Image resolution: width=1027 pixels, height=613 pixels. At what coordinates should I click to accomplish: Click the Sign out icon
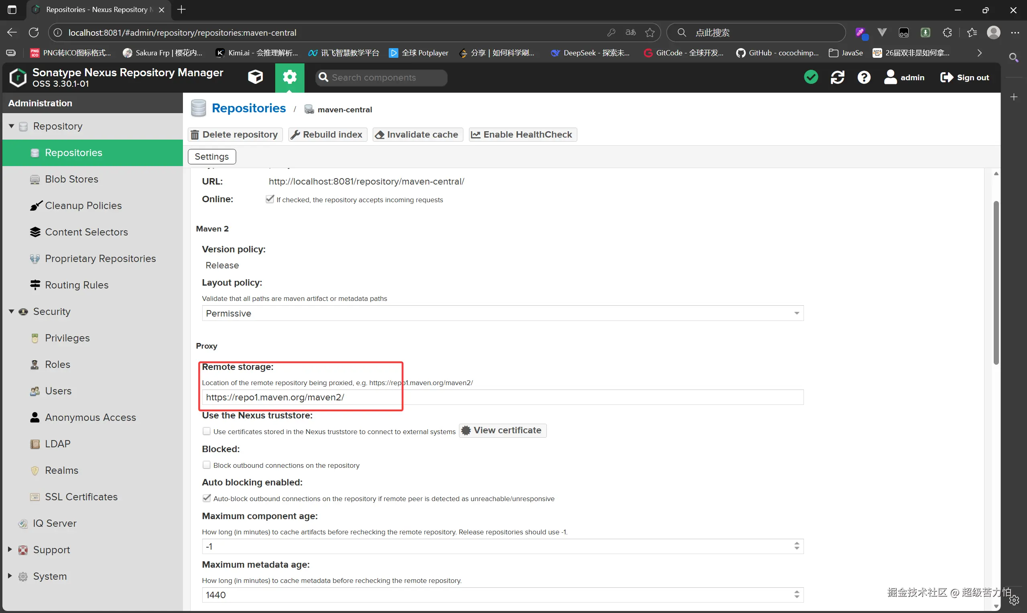pyautogui.click(x=946, y=77)
